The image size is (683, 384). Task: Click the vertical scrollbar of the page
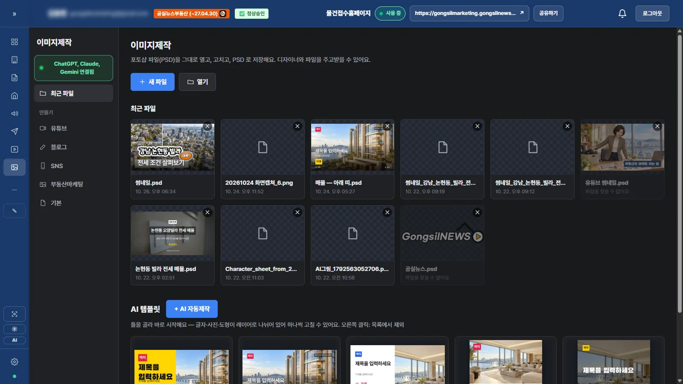tap(680, 173)
